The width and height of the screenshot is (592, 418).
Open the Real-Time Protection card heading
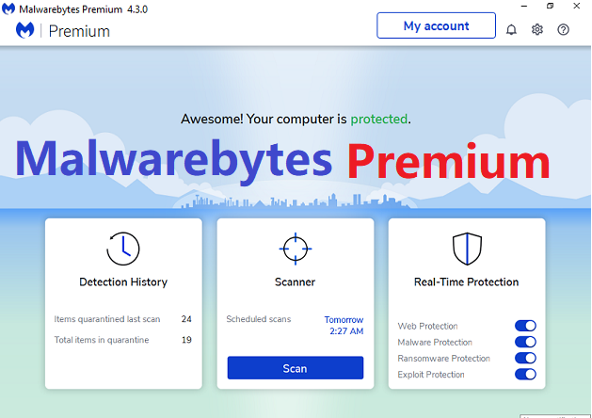click(x=466, y=282)
